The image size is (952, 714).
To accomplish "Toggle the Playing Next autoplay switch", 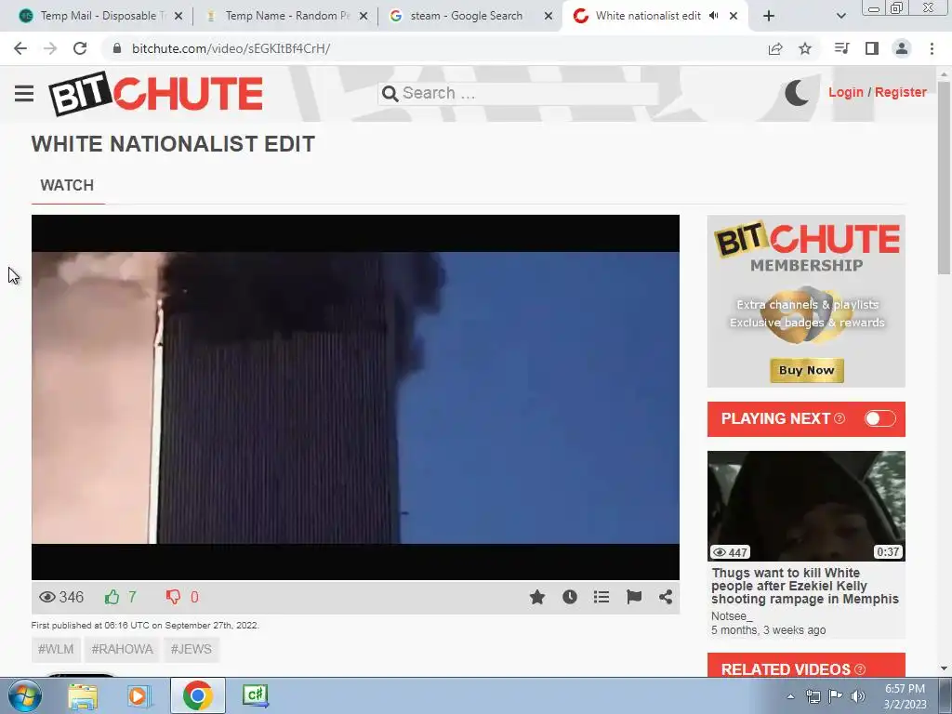I will pyautogui.click(x=879, y=418).
